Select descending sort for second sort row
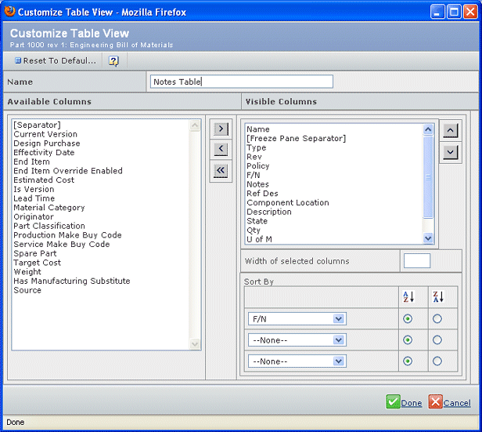The image size is (482, 432). [437, 340]
